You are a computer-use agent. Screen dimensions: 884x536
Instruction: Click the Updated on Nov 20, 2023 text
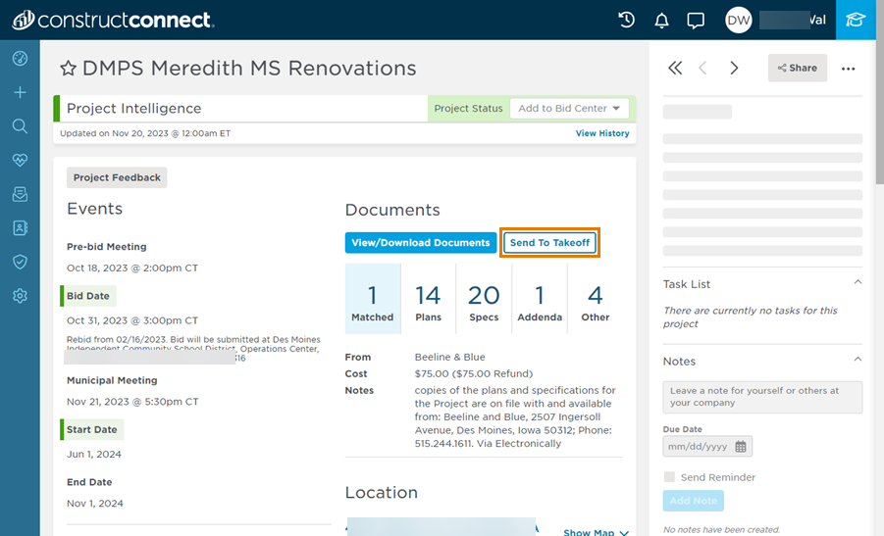145,133
